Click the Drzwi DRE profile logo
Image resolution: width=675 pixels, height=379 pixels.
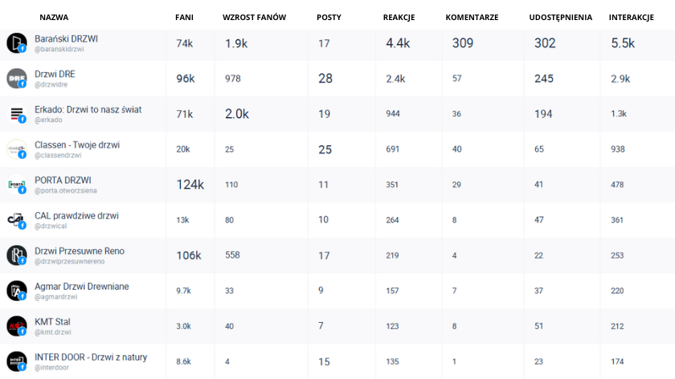17,79
